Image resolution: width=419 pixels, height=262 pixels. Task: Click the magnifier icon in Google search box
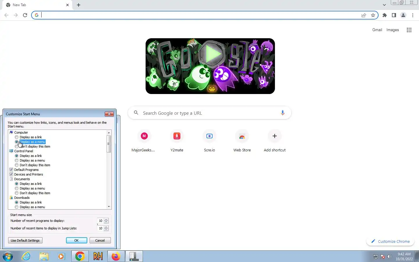(136, 113)
